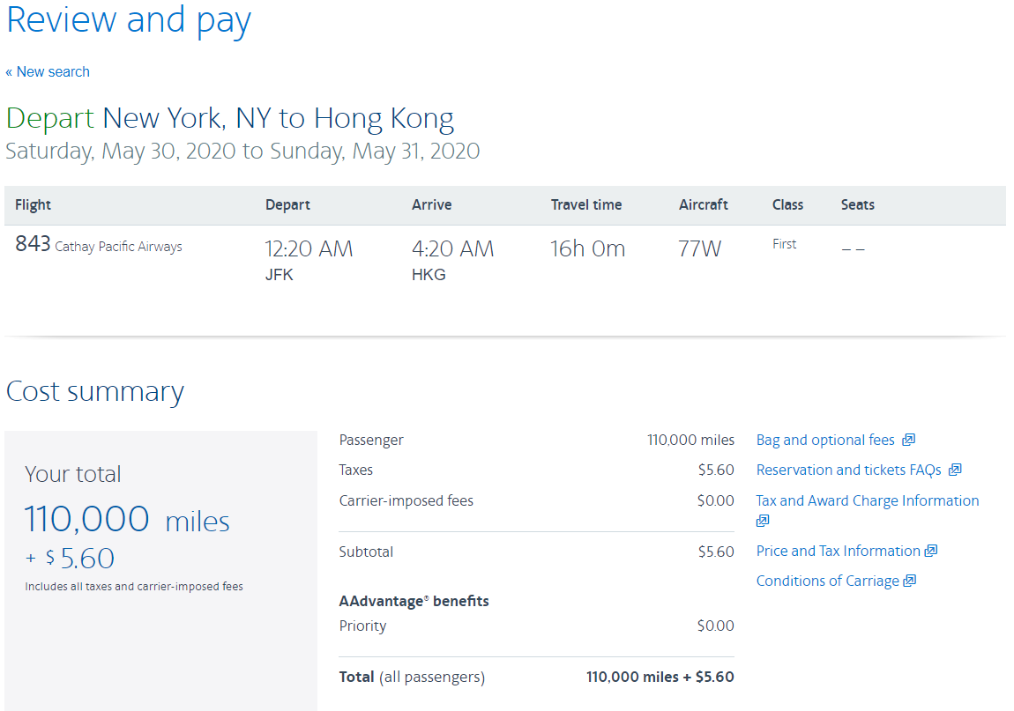Click the Aircraft column header
Image resolution: width=1014 pixels, height=711 pixels.
(704, 205)
